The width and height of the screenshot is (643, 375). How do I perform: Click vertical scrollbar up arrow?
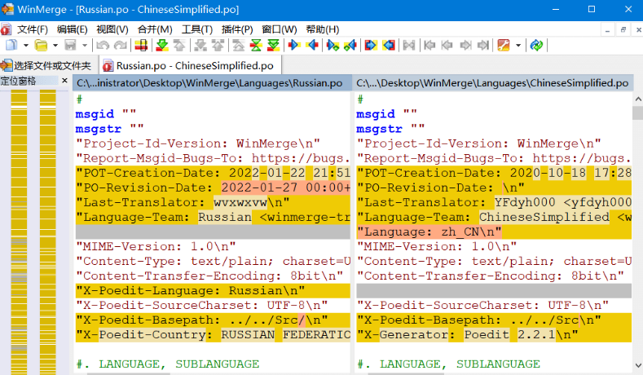637,99
